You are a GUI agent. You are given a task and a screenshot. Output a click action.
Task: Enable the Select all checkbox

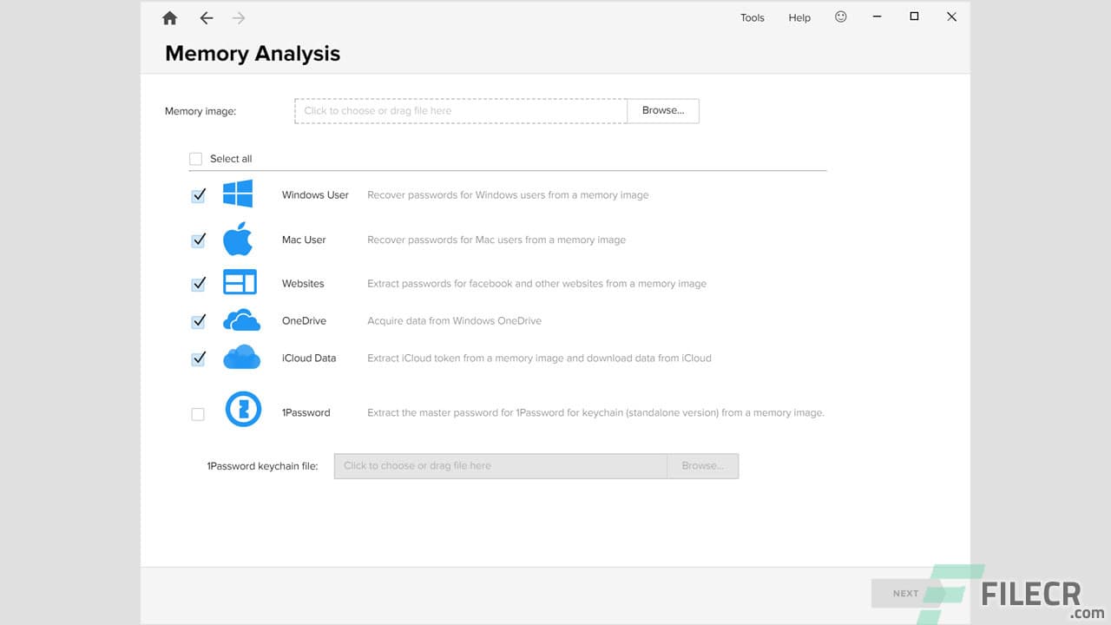[x=196, y=158]
